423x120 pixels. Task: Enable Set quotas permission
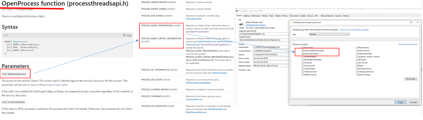[303, 63]
